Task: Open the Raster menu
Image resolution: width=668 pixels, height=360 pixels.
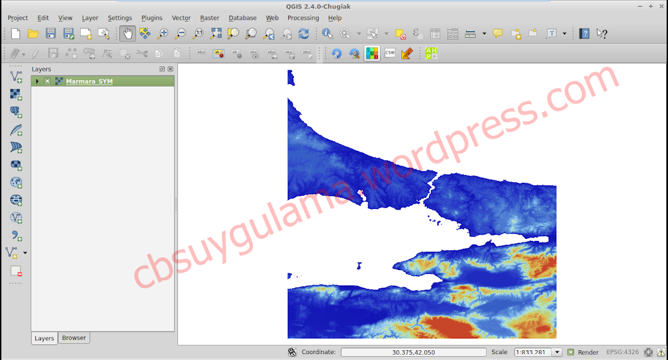Action: (210, 18)
